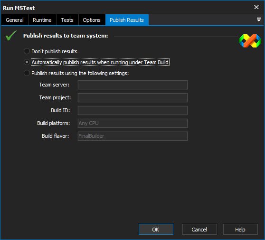Switch to the Options tab

[92, 20]
